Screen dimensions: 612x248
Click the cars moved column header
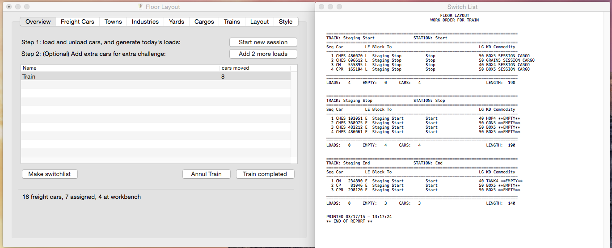point(255,68)
